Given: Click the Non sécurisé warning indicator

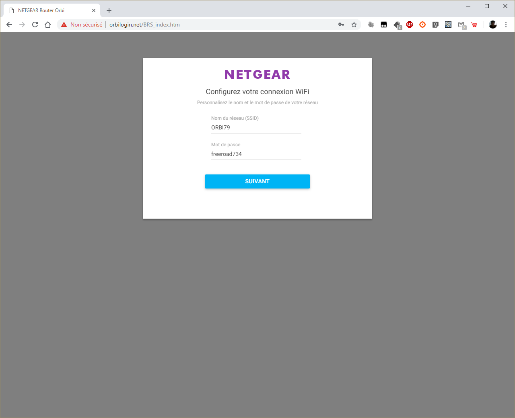Looking at the screenshot, I should coord(82,25).
